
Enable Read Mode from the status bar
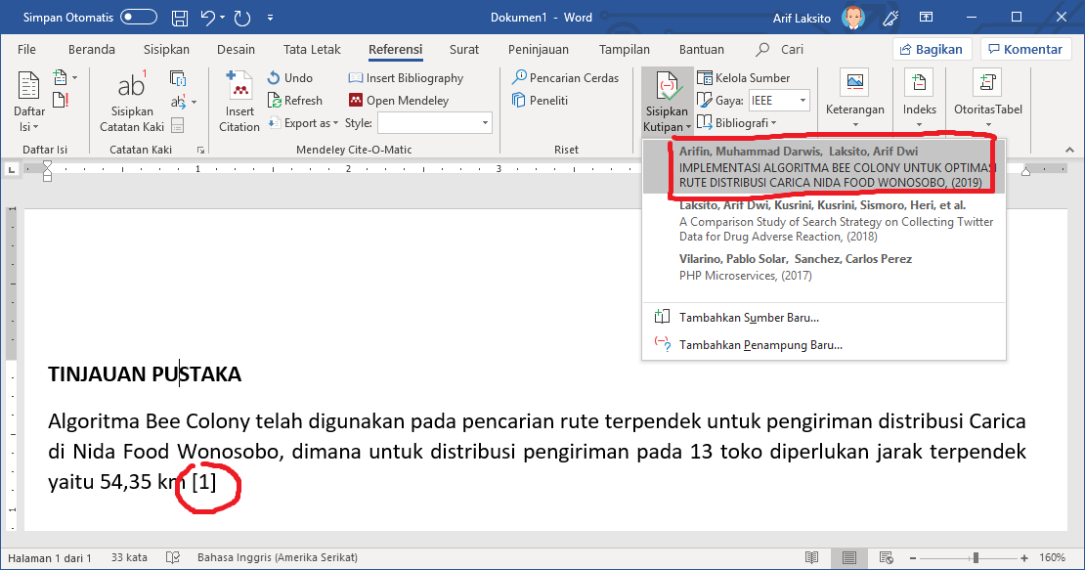pos(812,557)
